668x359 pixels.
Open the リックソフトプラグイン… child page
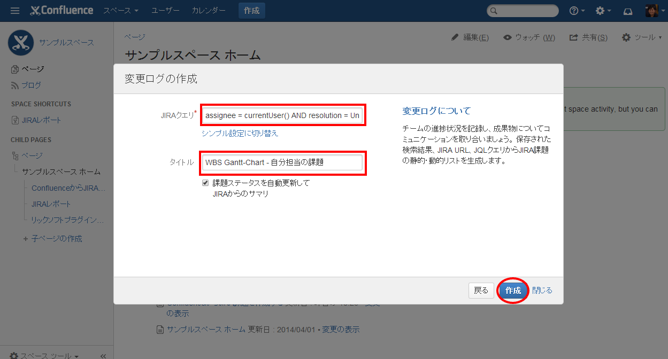pyautogui.click(x=67, y=220)
